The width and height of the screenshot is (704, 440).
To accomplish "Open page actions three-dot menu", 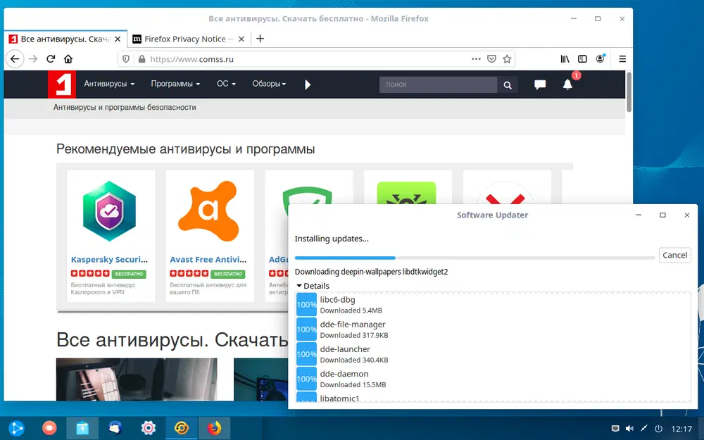I will pos(476,59).
